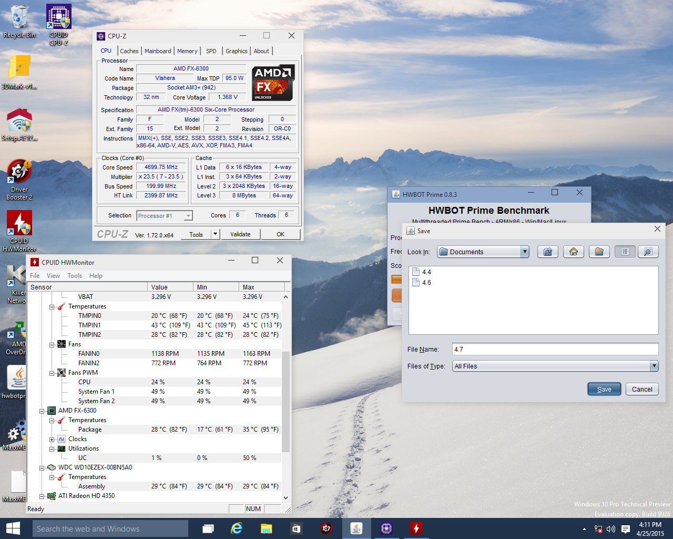Open taskbar clock showing 4:11 PM
This screenshot has width=673, height=539.
click(x=650, y=528)
